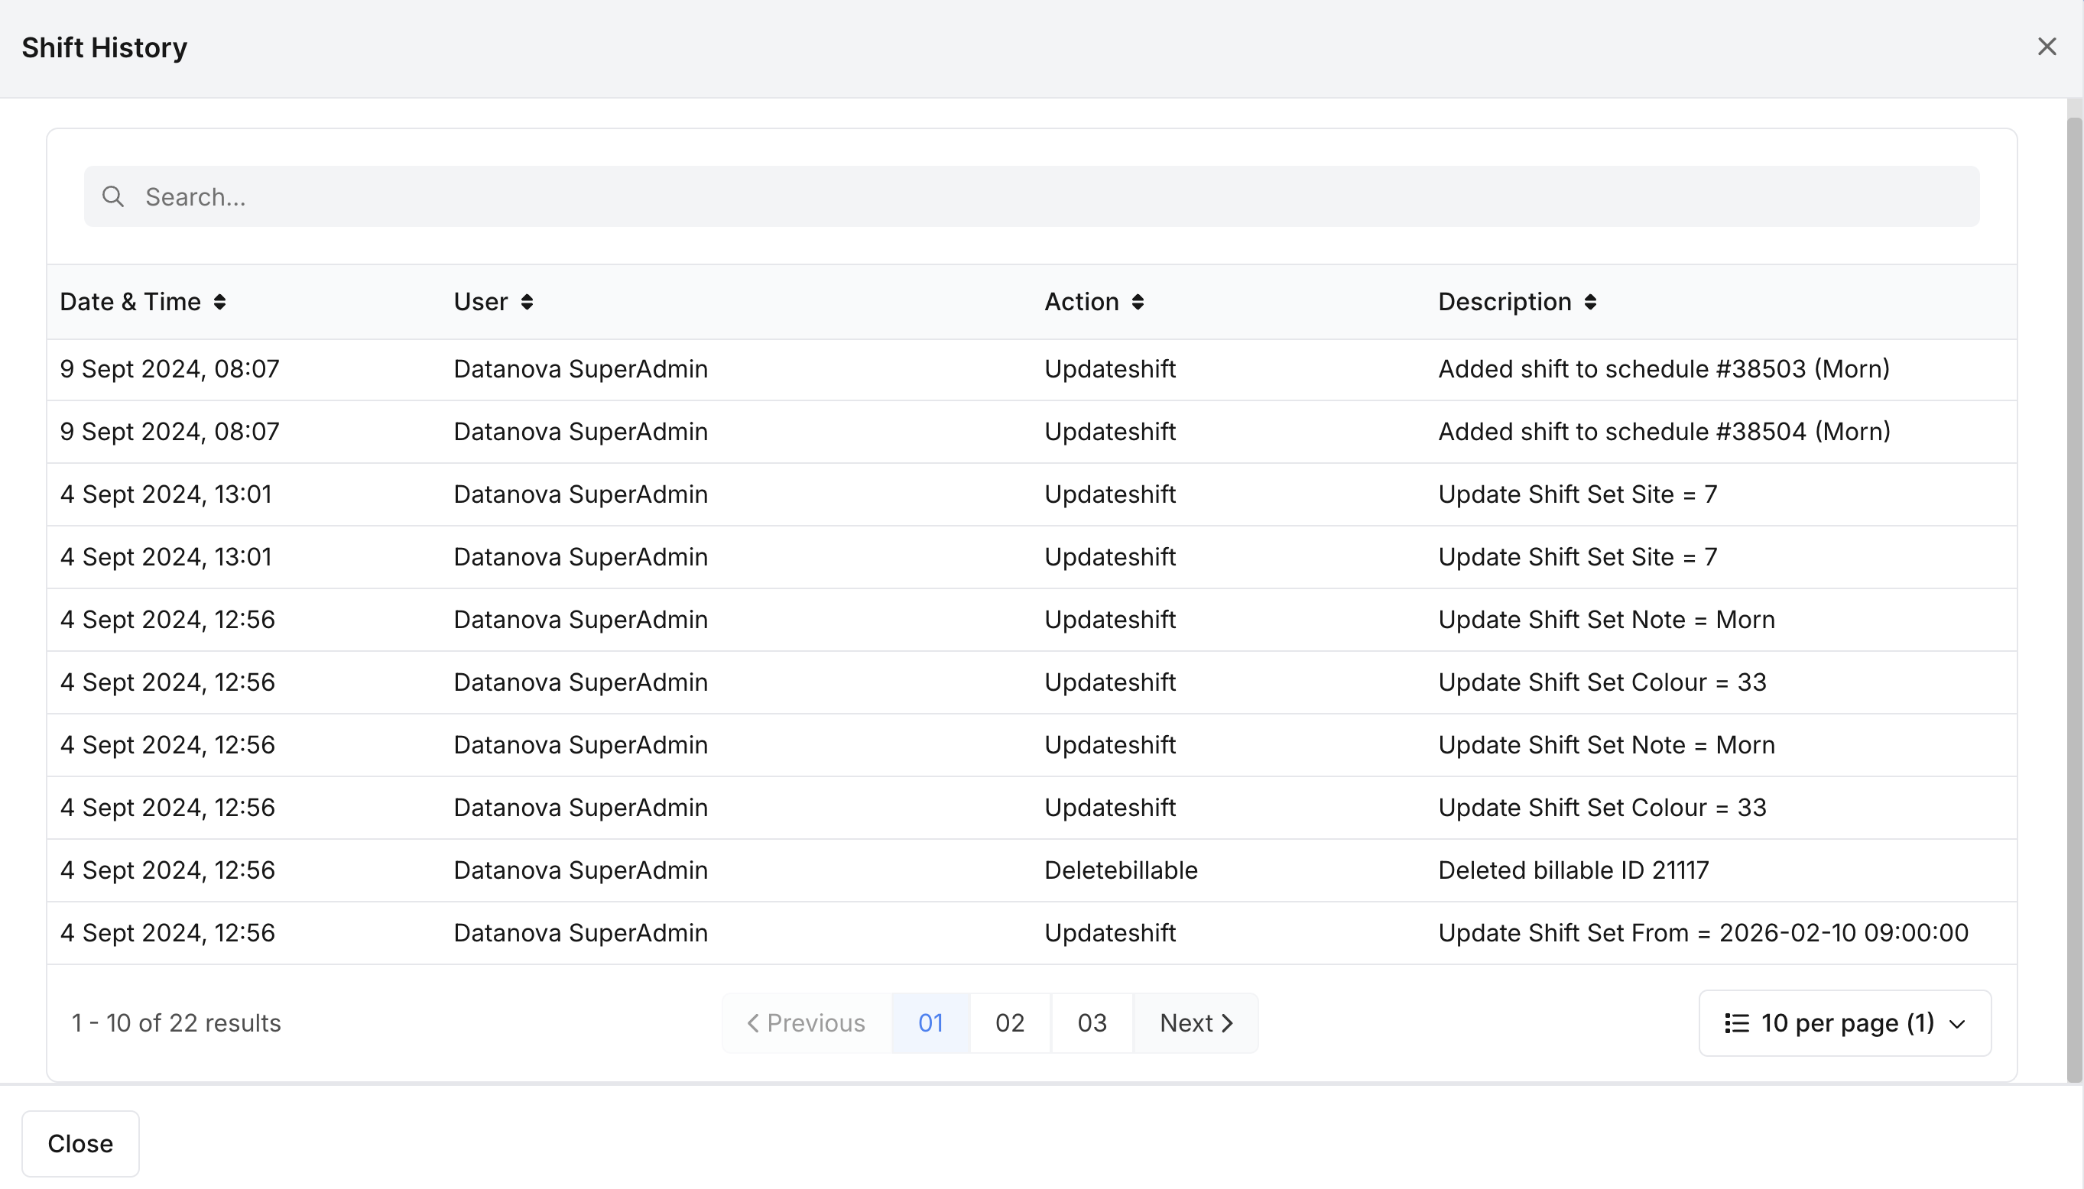Viewport: 2084px width, 1189px height.
Task: Go to page 03
Action: click(1092, 1023)
